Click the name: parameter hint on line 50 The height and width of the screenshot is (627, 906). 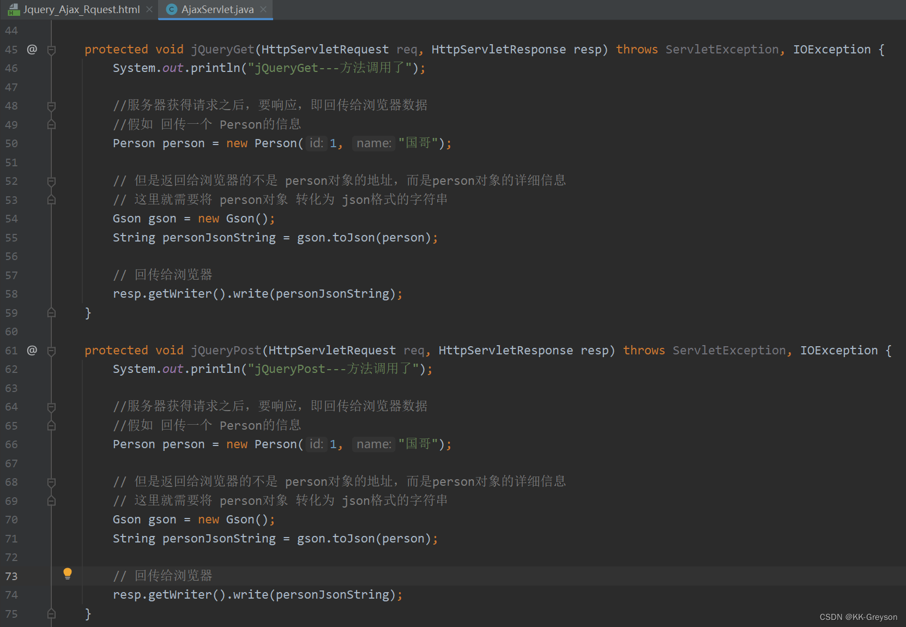374,143
